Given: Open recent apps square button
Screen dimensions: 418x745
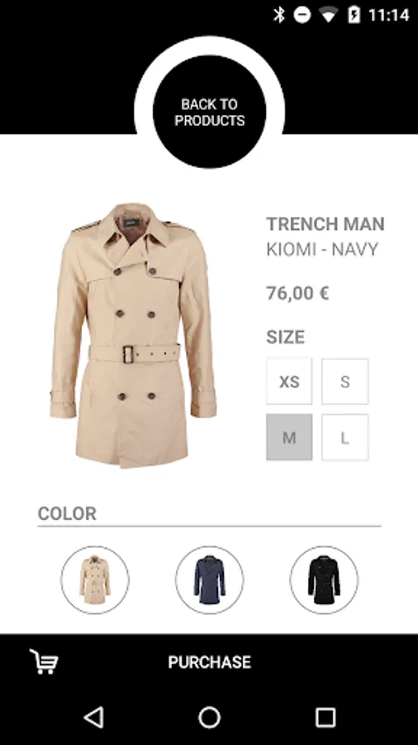Looking at the screenshot, I should pos(325,717).
